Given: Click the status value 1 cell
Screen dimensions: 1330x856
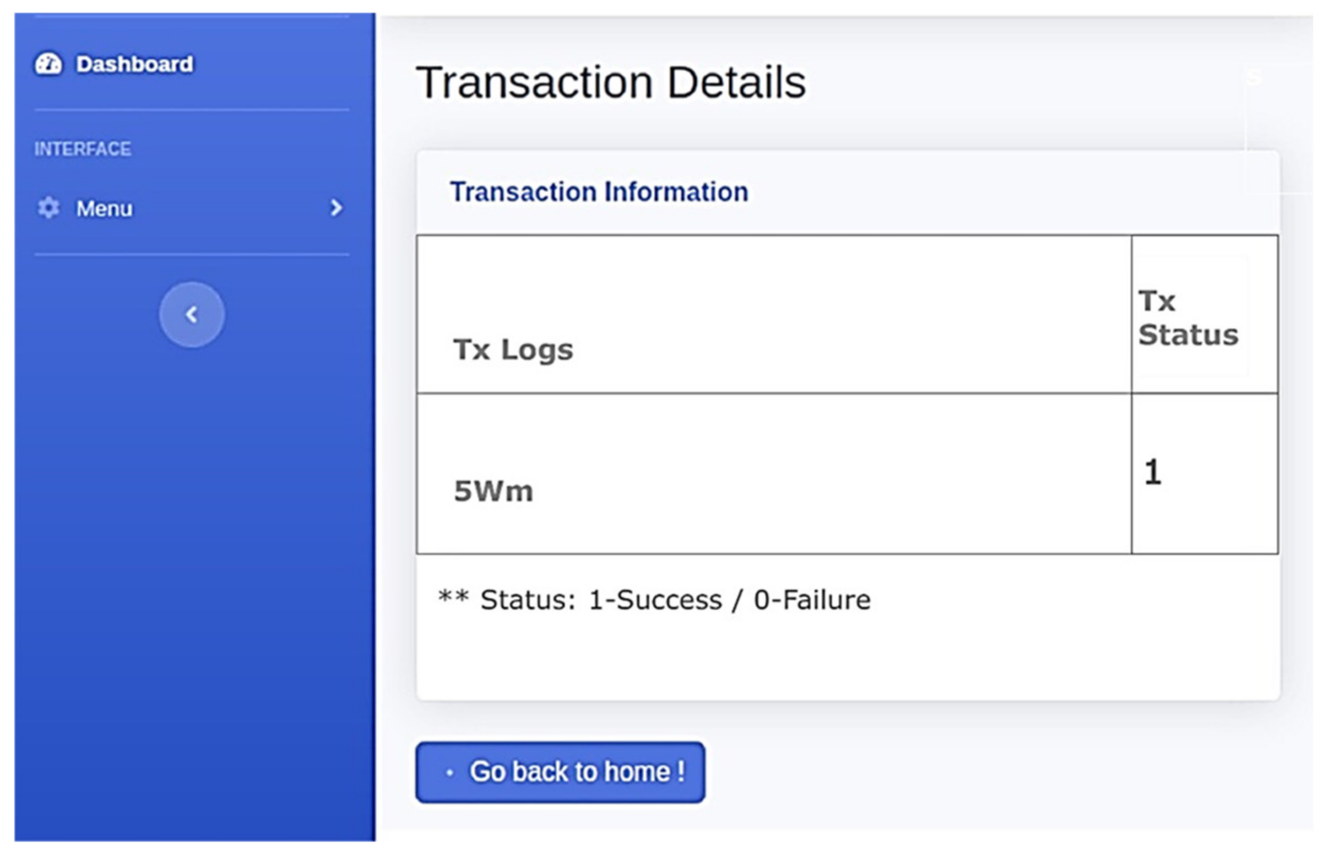Looking at the screenshot, I should tap(1153, 472).
